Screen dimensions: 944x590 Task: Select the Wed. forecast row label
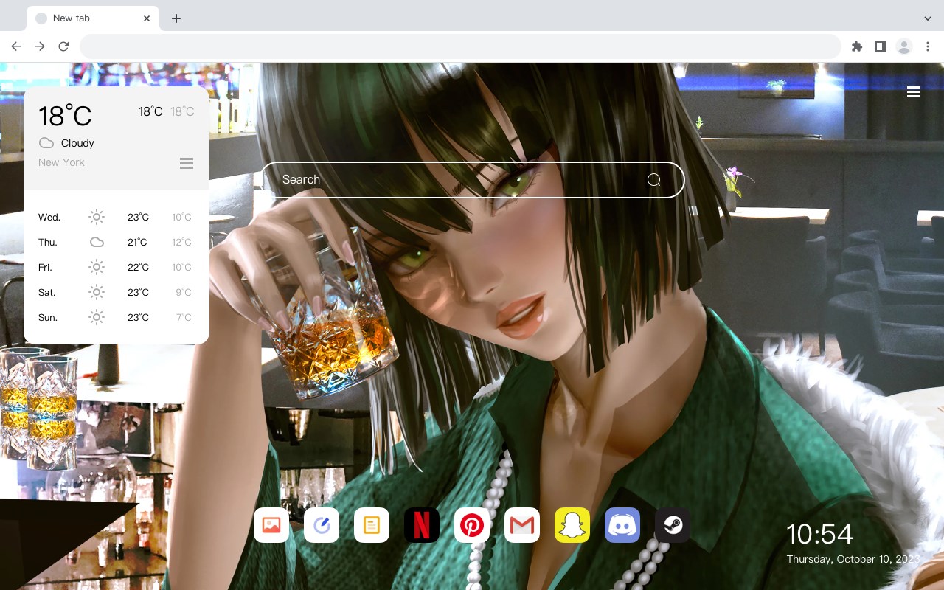49,218
